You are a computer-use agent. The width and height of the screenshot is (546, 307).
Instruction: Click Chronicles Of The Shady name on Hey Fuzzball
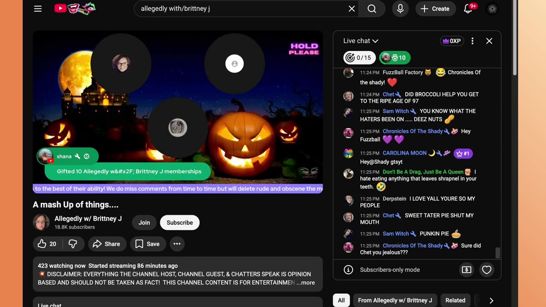point(412,131)
